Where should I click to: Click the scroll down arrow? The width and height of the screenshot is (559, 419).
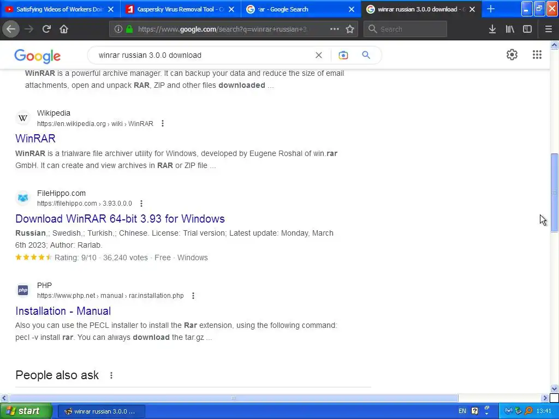(554, 388)
